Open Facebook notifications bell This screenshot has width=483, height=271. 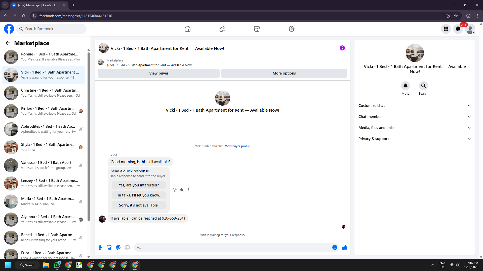pyautogui.click(x=458, y=29)
